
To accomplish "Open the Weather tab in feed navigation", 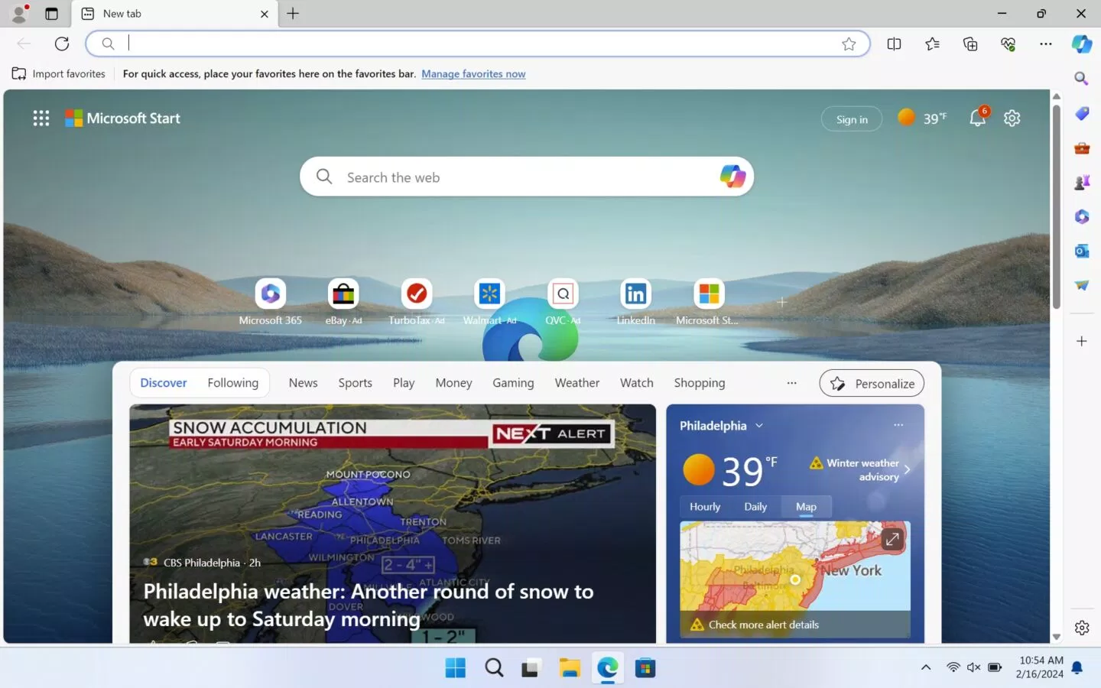I will (577, 383).
